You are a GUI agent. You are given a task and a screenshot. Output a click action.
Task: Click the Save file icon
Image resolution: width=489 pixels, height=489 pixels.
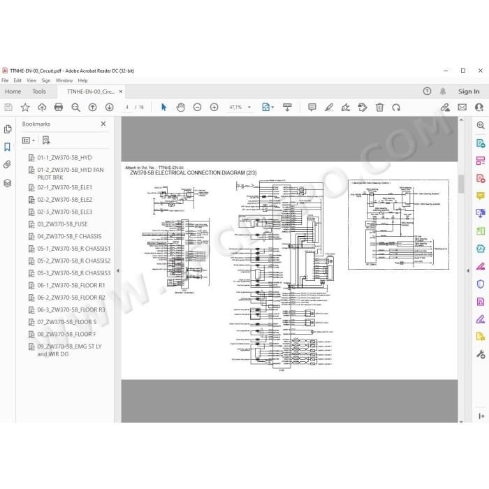pos(8,108)
